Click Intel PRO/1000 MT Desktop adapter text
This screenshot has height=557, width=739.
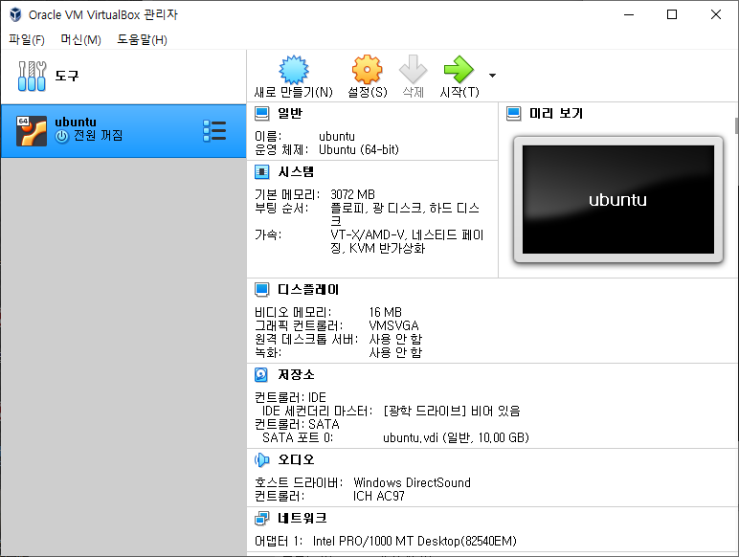414,541
